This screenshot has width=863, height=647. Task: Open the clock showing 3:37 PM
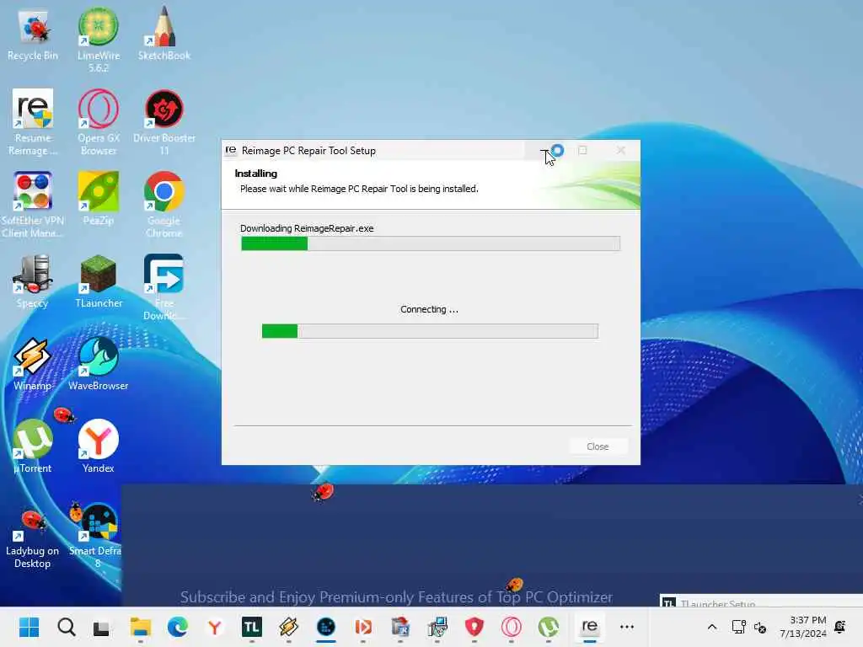803,627
